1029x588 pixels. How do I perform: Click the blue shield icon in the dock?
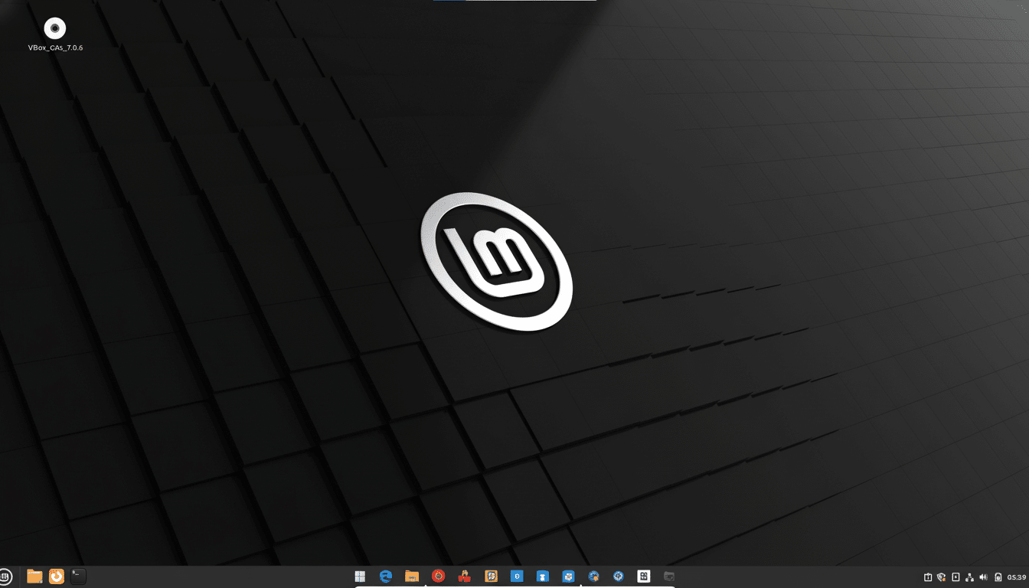click(516, 576)
